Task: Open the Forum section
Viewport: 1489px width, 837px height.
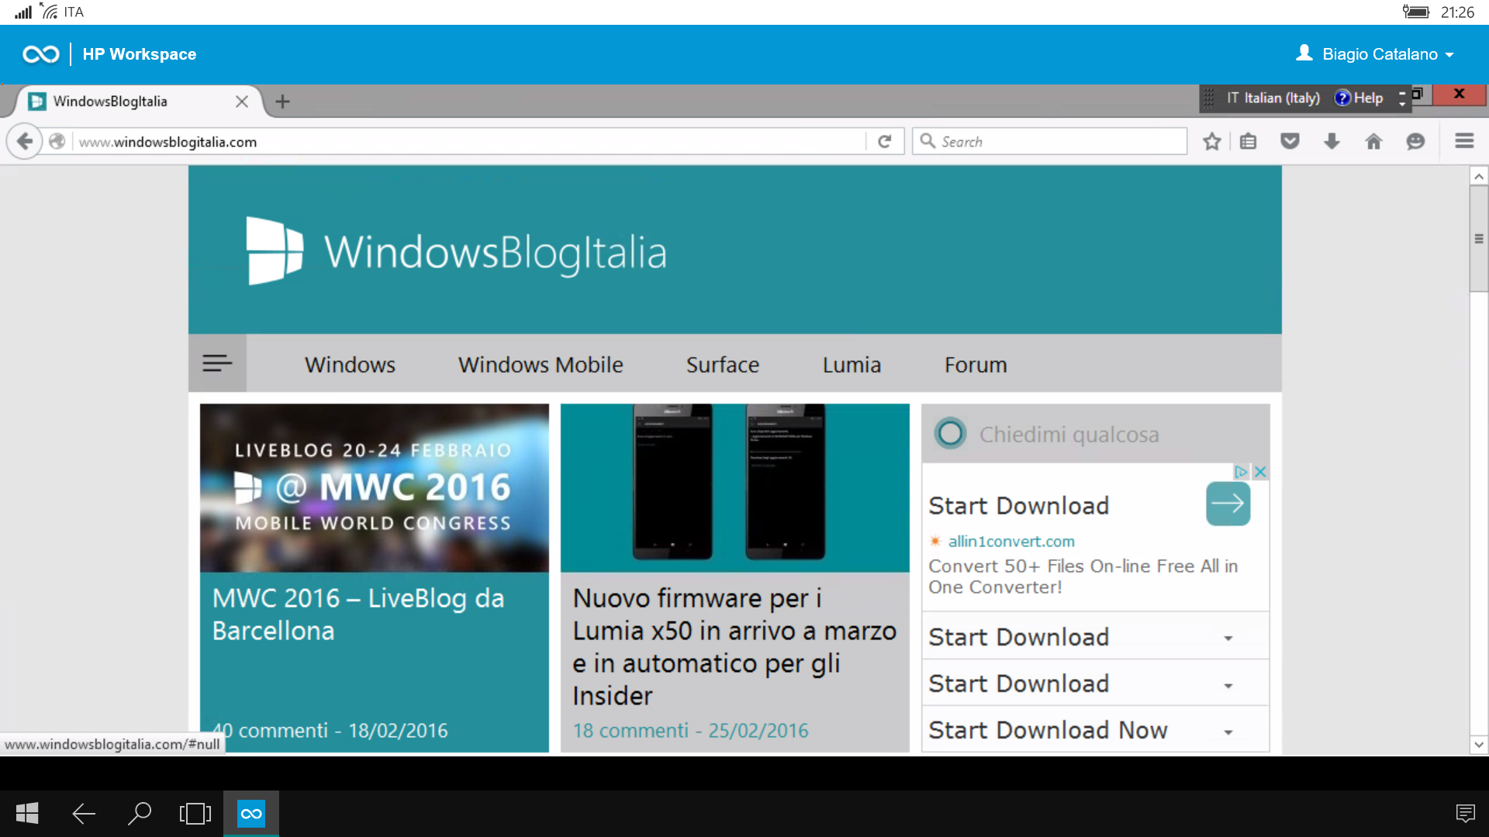Action: (x=976, y=365)
